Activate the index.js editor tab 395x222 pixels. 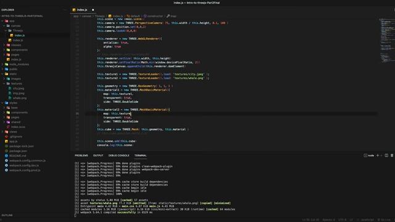point(82,10)
